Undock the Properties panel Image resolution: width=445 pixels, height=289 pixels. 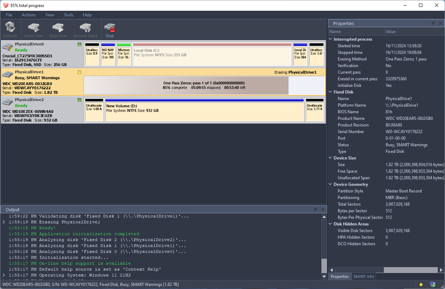(433, 23)
